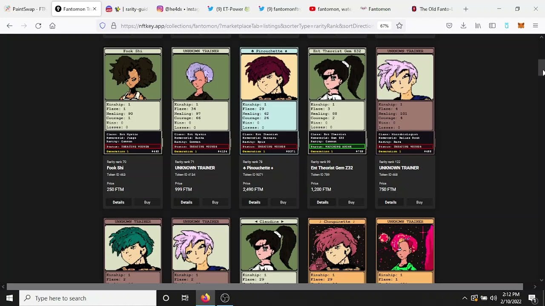Open Details for token 4134 trainer
This screenshot has height=306, width=545.
click(186, 202)
